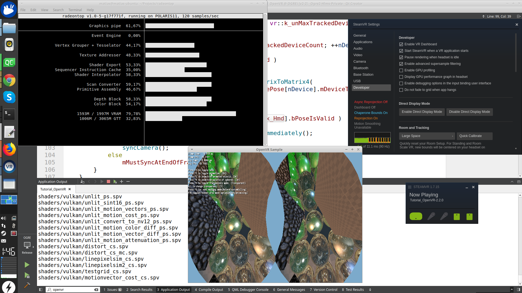Click the Build hammer icon
The height and width of the screenshot is (293, 522).
click(x=27, y=285)
